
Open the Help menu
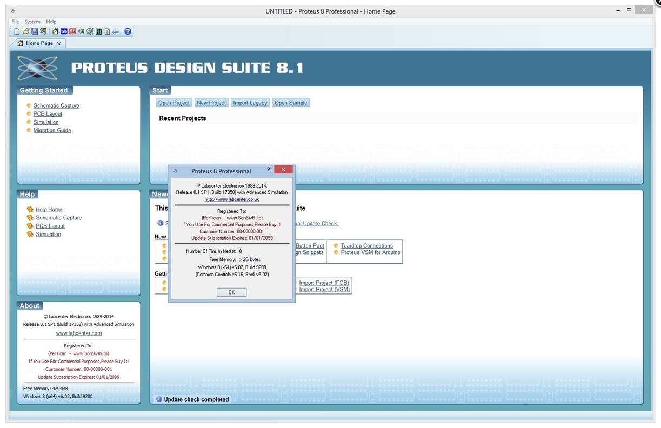51,22
